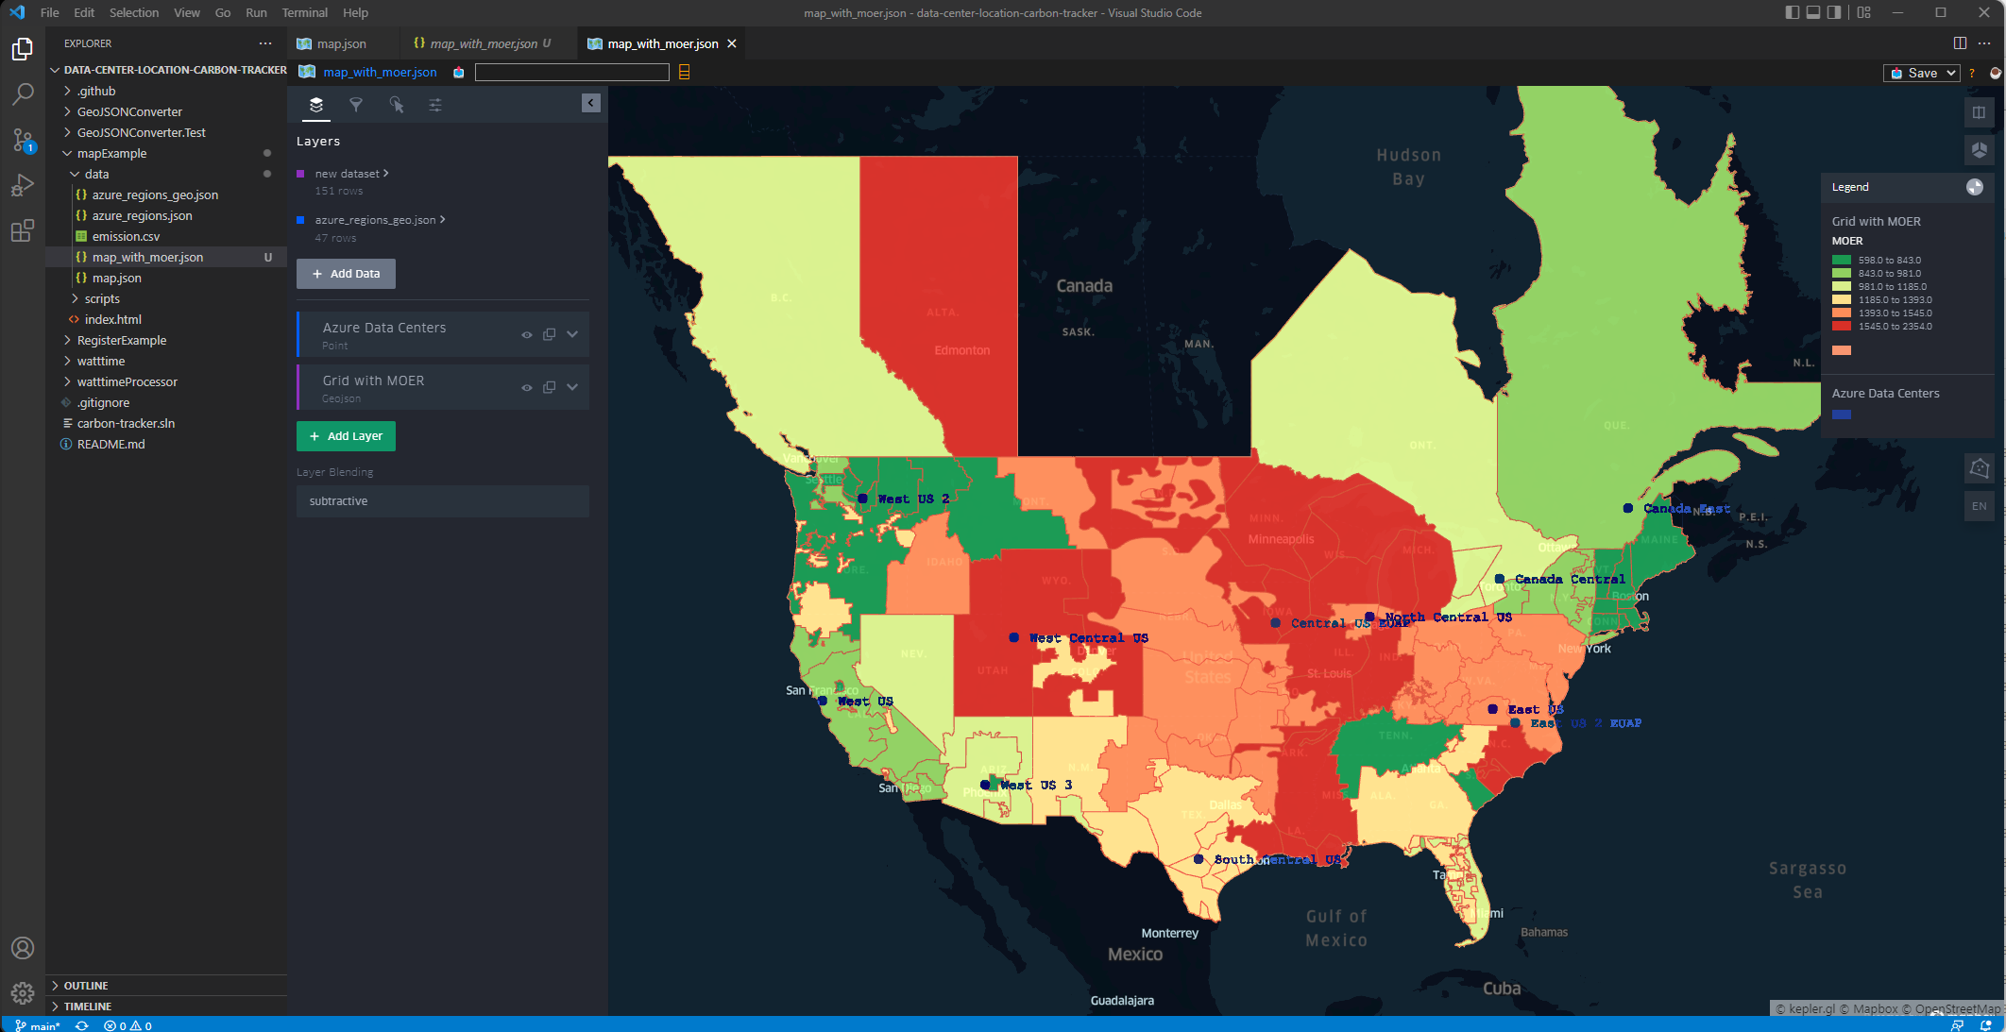The image size is (2006, 1032).
Task: Click the Azure Data Centers legend blue swatch
Action: pos(1842,414)
